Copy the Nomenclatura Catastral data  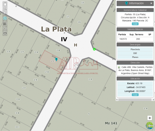coord(135,24)
